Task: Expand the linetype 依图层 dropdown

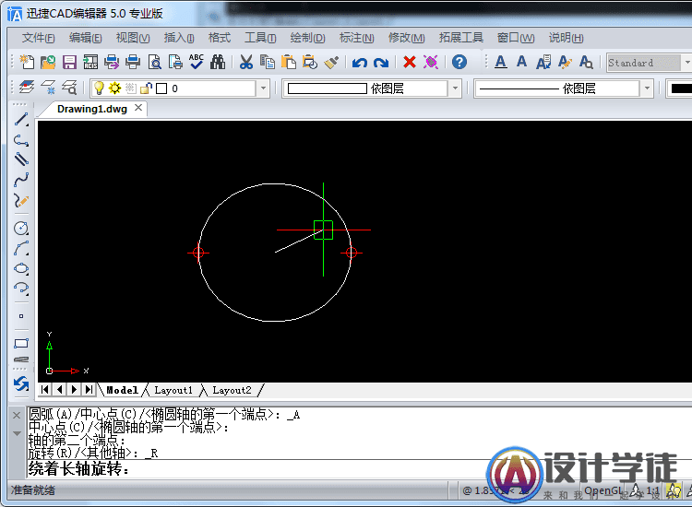Action: tap(647, 88)
